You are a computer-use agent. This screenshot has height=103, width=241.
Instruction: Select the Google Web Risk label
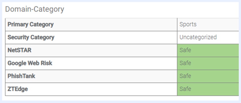coord(30,63)
